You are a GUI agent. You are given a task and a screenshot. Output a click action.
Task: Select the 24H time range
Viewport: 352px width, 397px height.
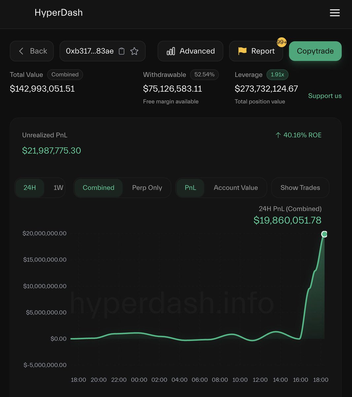click(x=30, y=188)
